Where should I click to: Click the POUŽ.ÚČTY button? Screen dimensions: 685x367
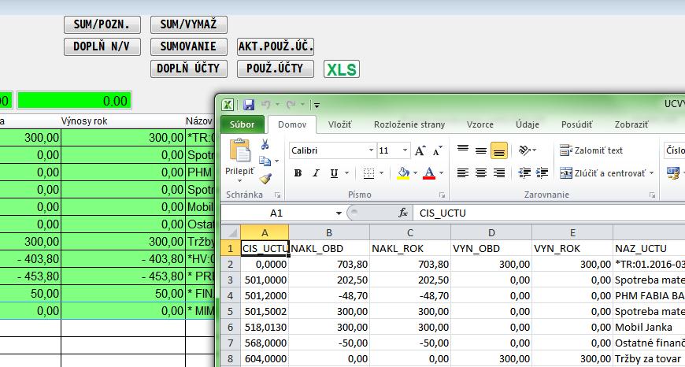point(276,69)
